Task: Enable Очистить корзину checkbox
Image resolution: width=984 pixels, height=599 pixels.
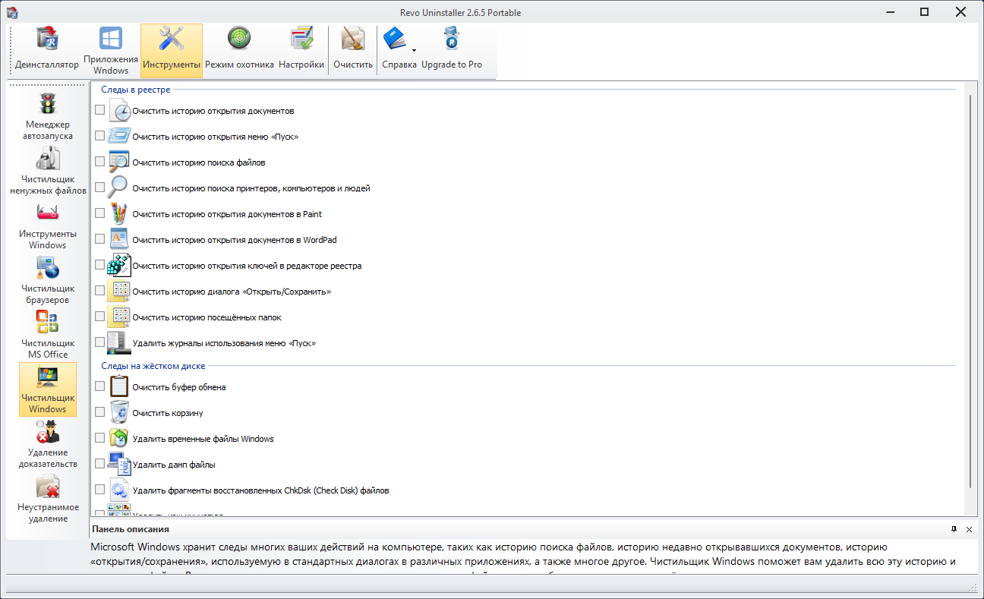Action: [100, 412]
